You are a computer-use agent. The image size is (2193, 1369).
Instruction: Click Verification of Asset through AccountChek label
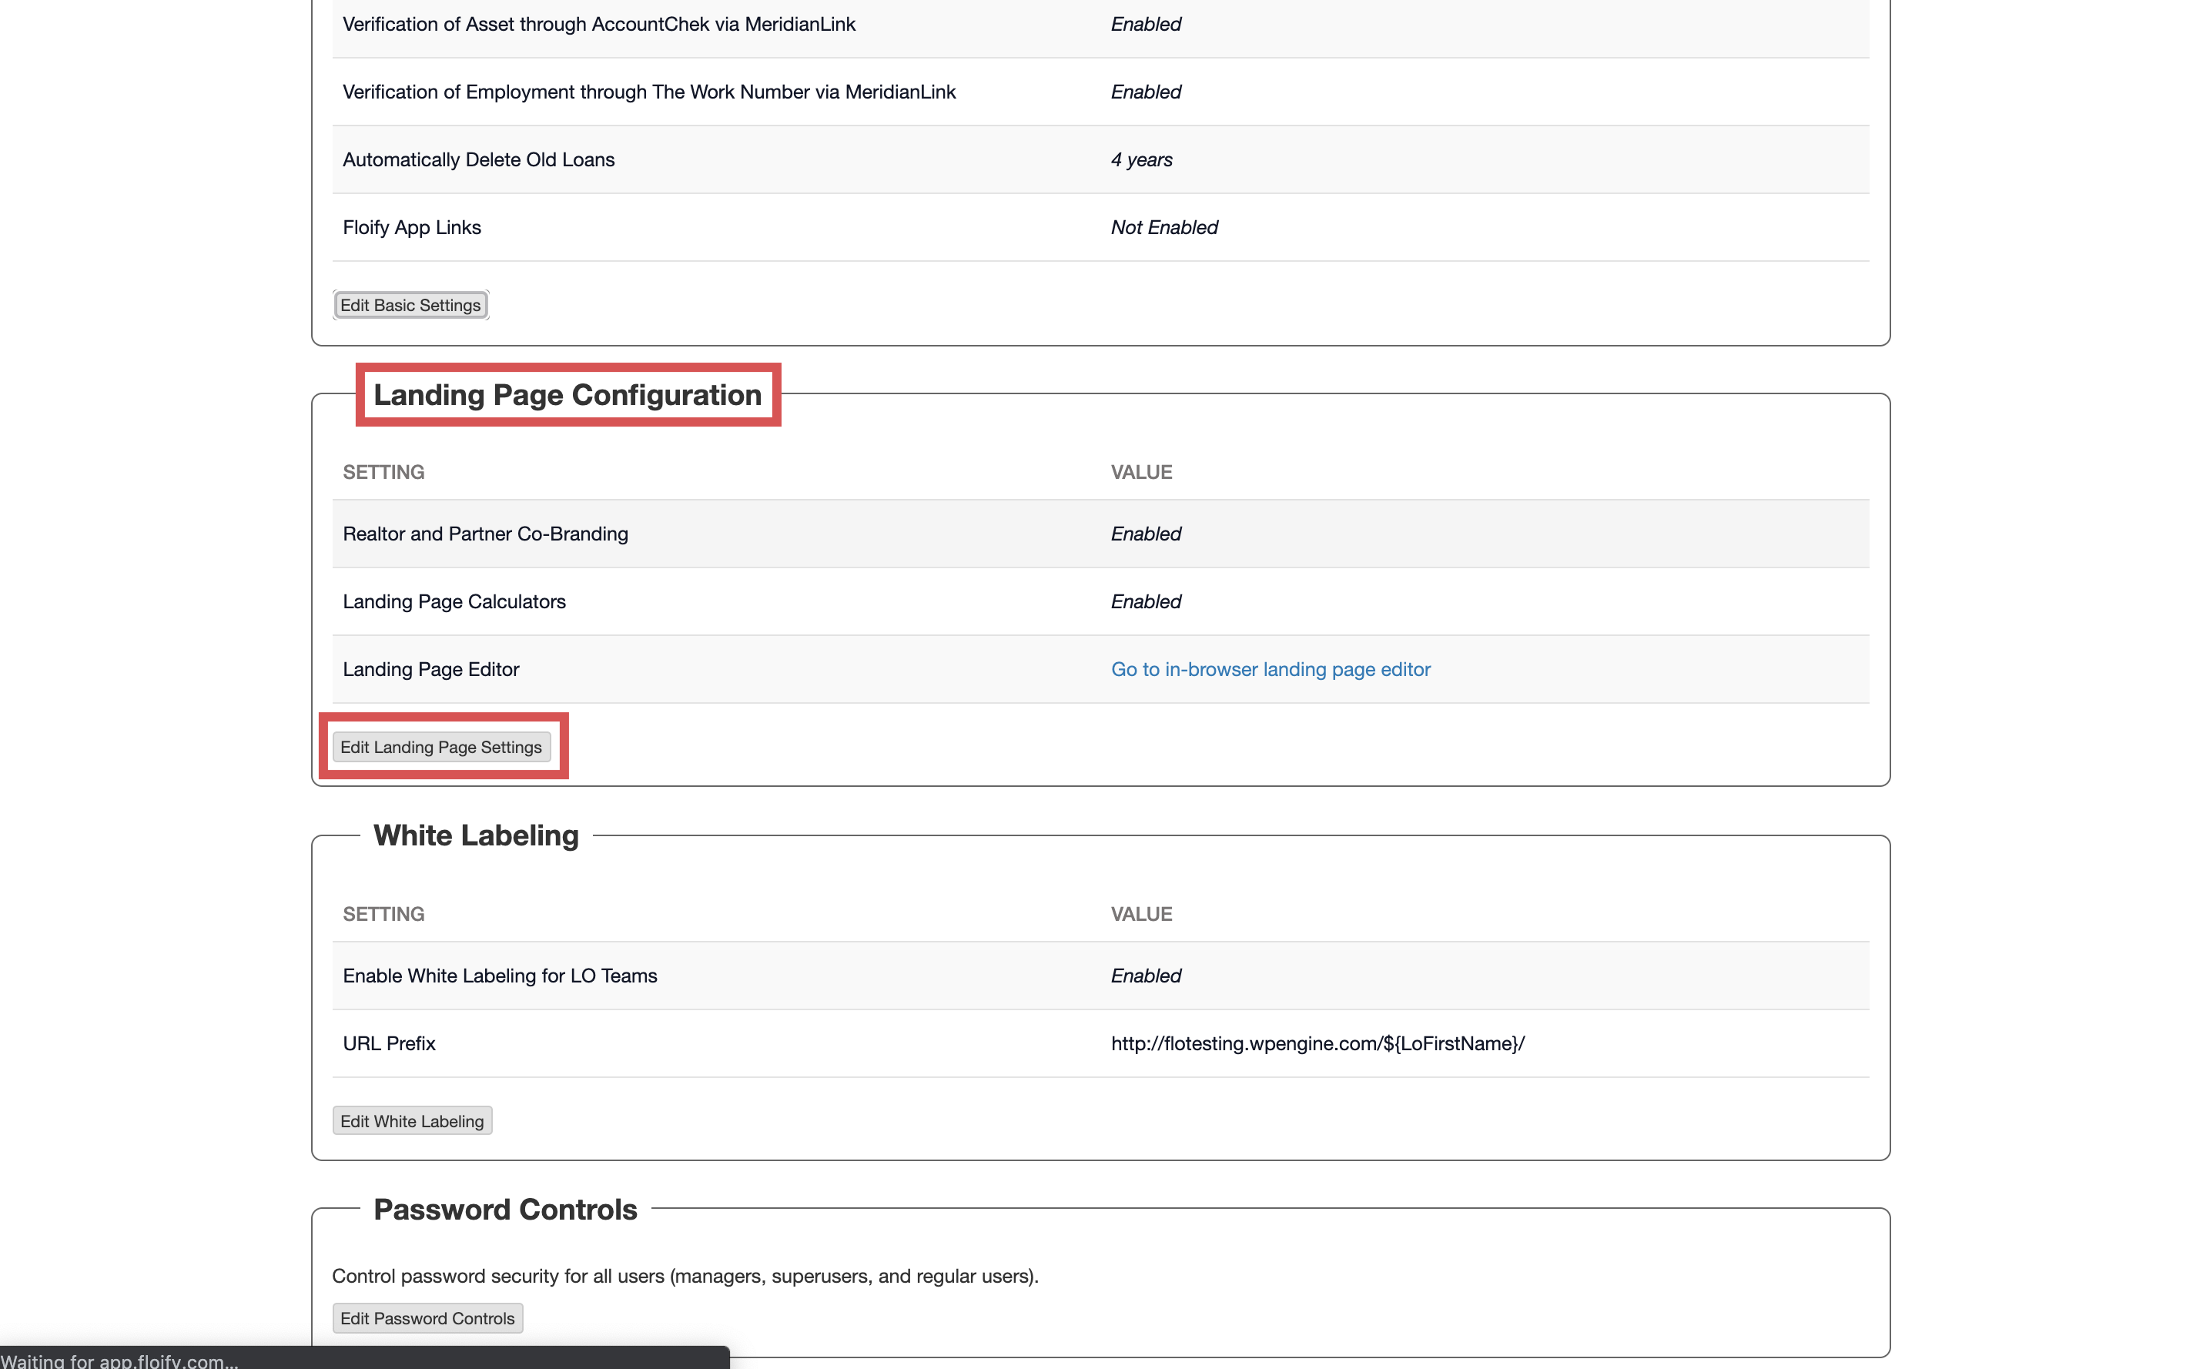pyautogui.click(x=598, y=25)
